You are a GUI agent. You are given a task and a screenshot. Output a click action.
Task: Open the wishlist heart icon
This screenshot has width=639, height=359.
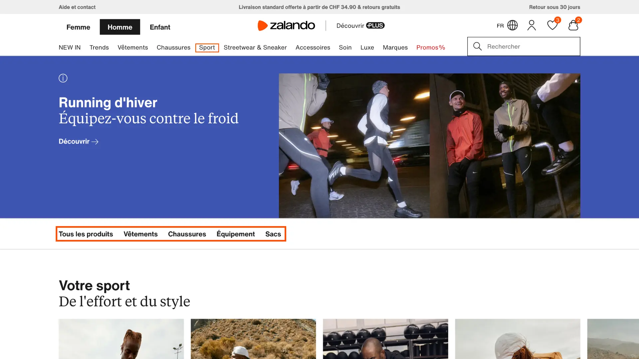click(552, 25)
